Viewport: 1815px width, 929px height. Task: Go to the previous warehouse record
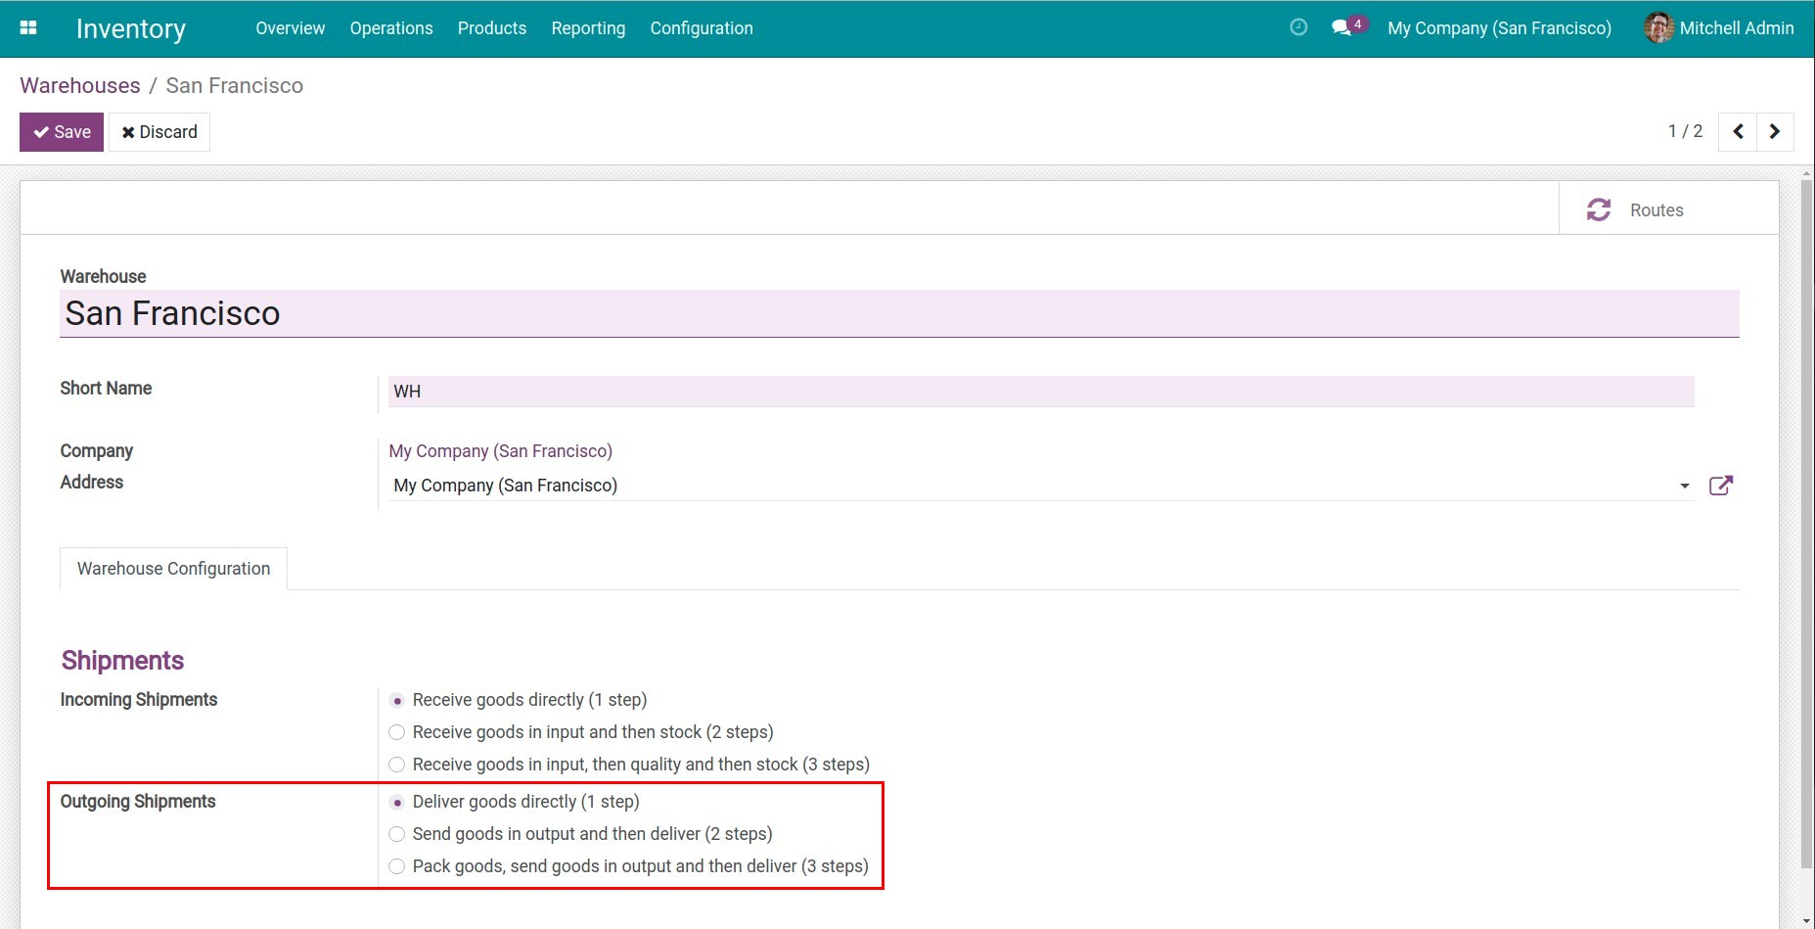[1738, 131]
